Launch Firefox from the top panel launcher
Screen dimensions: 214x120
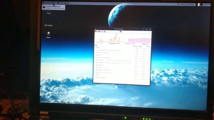[53, 3]
